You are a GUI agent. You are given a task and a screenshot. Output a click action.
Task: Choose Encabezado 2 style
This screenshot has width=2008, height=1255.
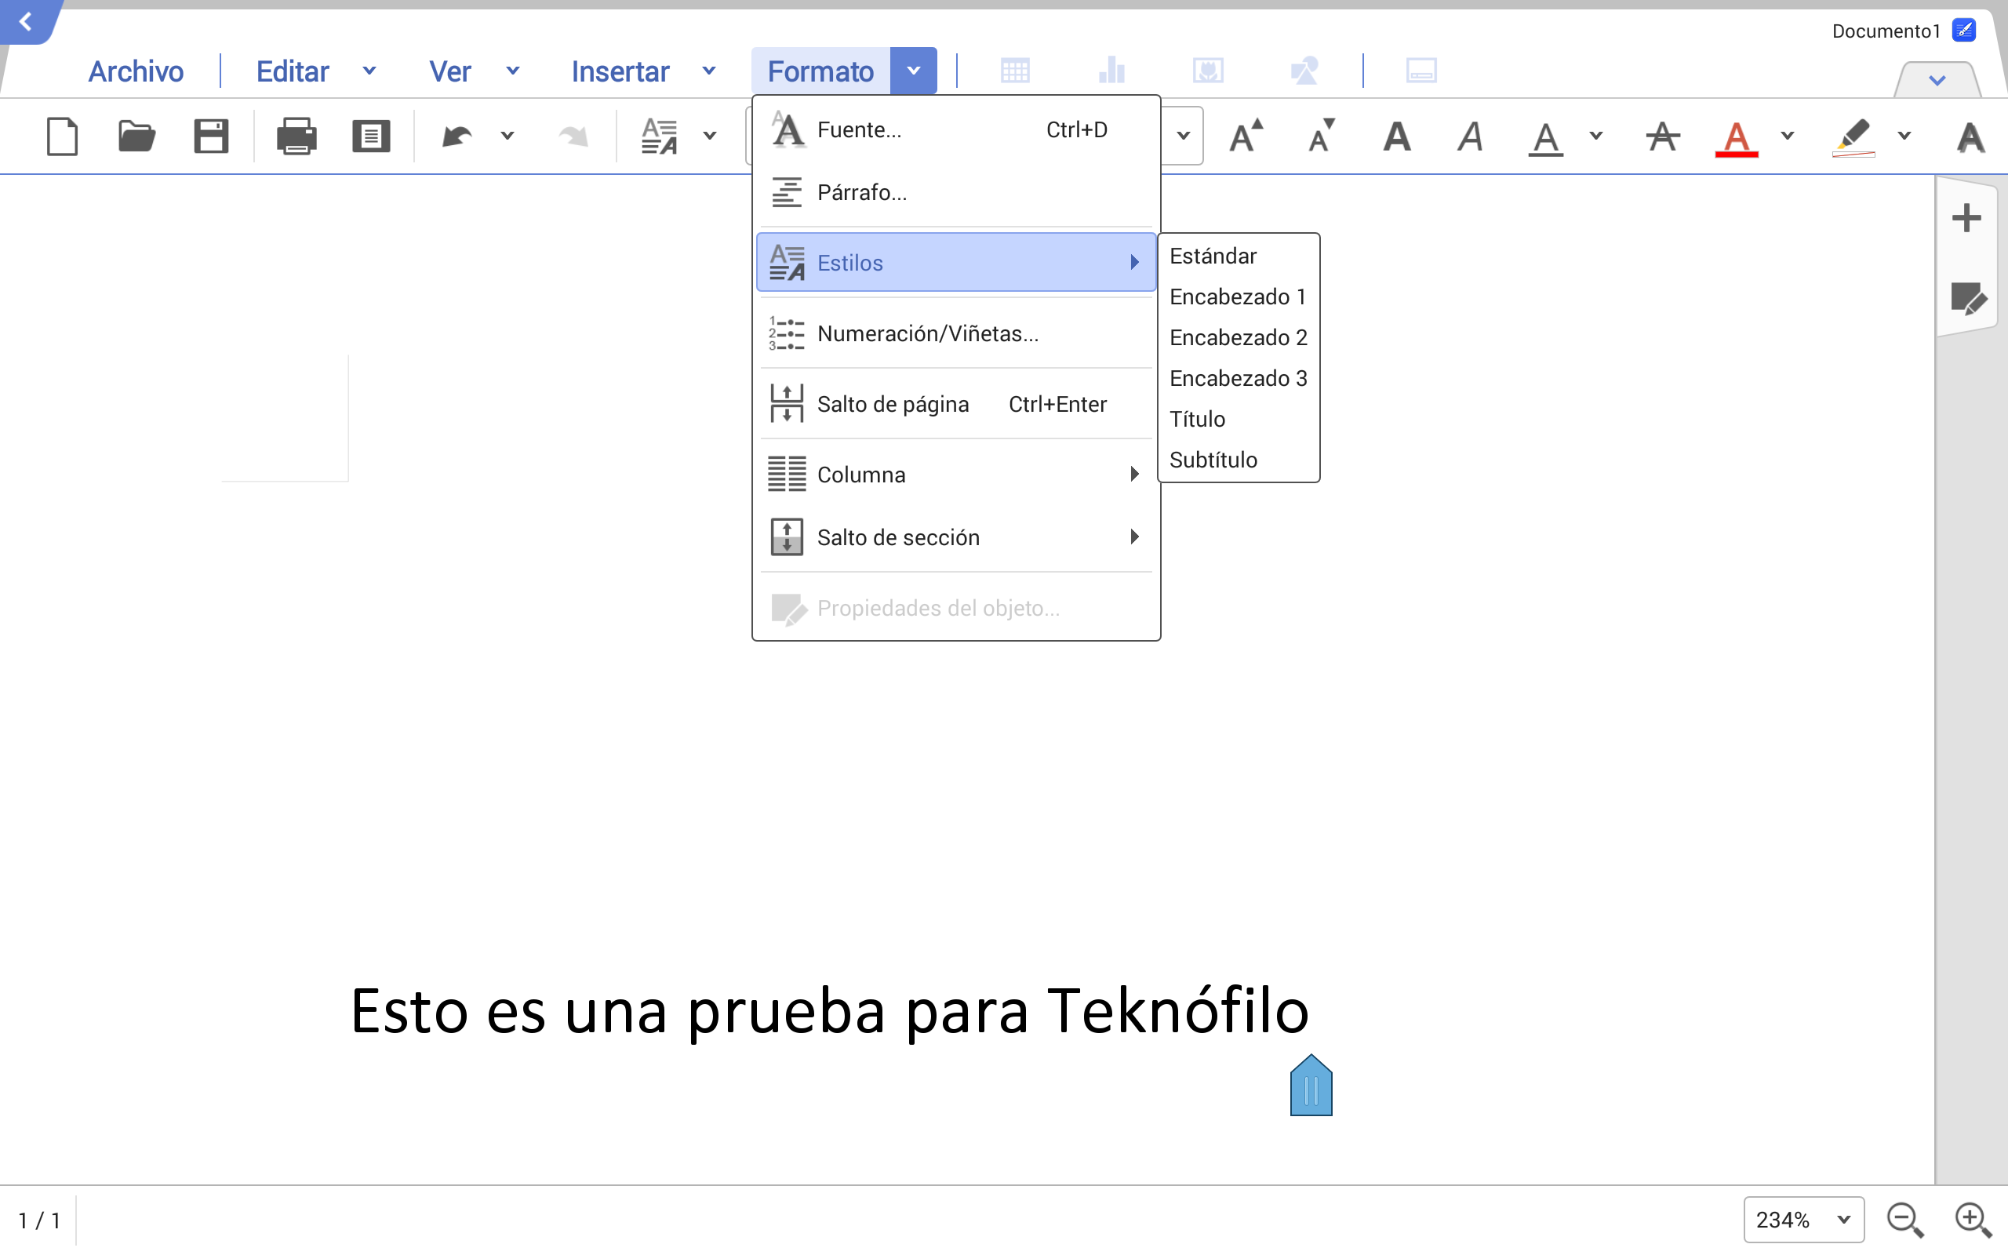1237,338
